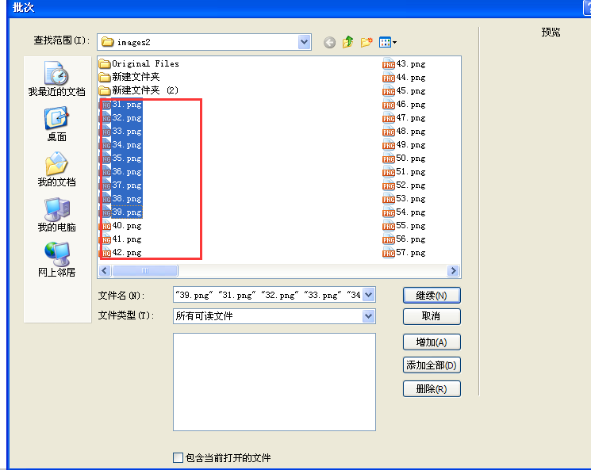Go up one folder level icon
Viewport: 591px width, 470px height.
pos(348,42)
